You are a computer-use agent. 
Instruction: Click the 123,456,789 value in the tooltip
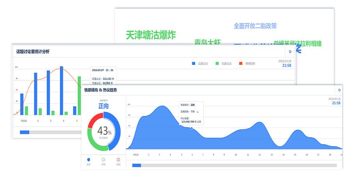(x=188, y=122)
